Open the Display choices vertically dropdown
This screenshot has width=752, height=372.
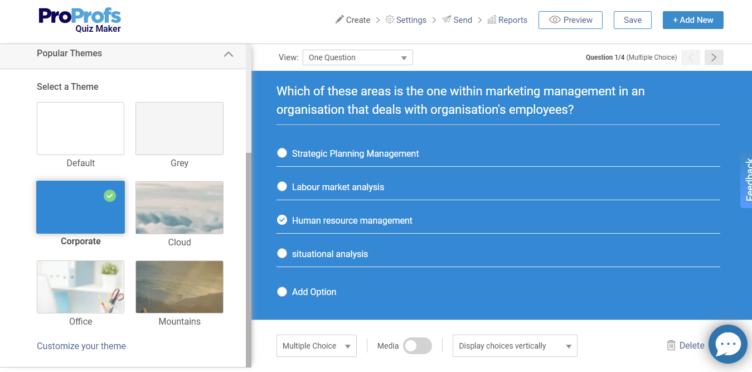514,346
